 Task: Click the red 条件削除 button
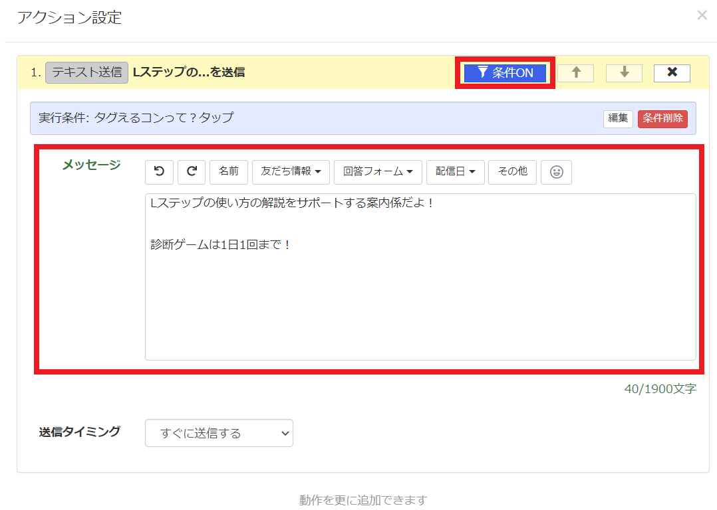tap(662, 119)
